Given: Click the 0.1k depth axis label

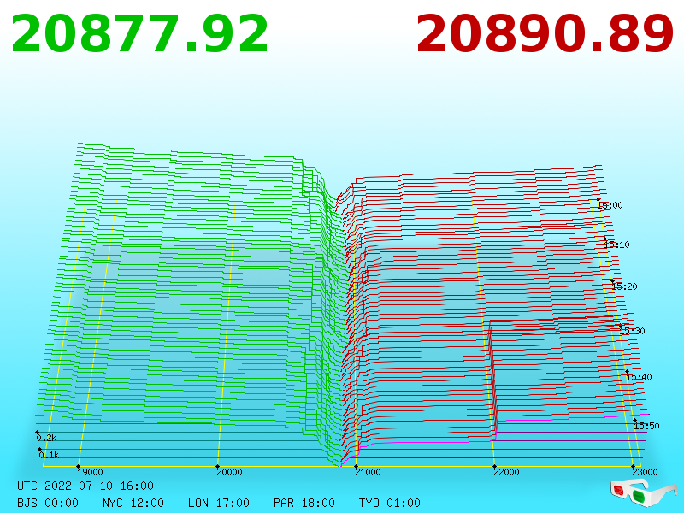Looking at the screenshot, I should click(x=49, y=455).
